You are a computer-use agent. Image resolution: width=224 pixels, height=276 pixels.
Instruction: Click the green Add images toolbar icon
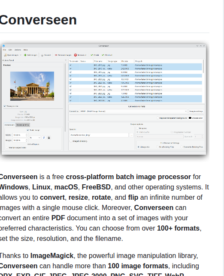[x=25, y=55]
